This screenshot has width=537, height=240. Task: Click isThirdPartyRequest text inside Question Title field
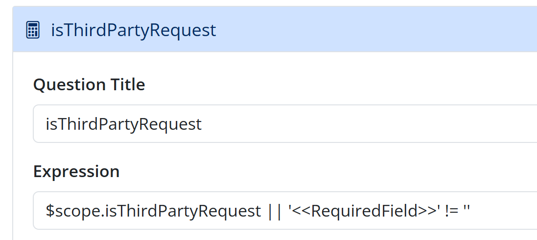pyautogui.click(x=123, y=124)
